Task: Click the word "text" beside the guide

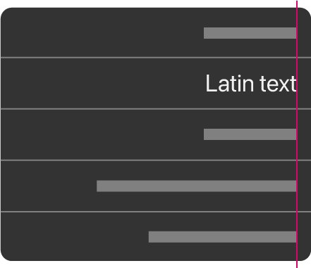Action: point(278,84)
